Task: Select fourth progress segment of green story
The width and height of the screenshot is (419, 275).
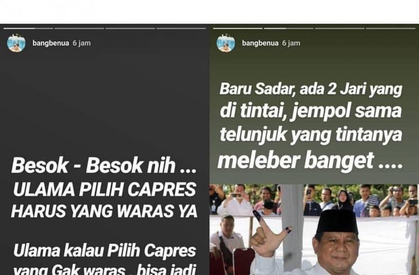Action: (x=391, y=28)
